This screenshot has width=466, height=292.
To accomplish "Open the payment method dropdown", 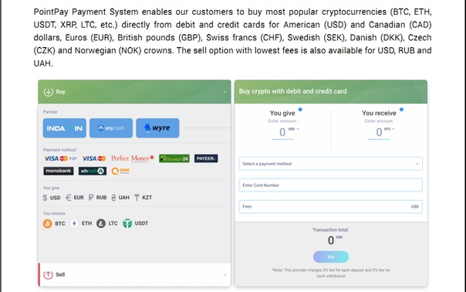I will point(331,164).
